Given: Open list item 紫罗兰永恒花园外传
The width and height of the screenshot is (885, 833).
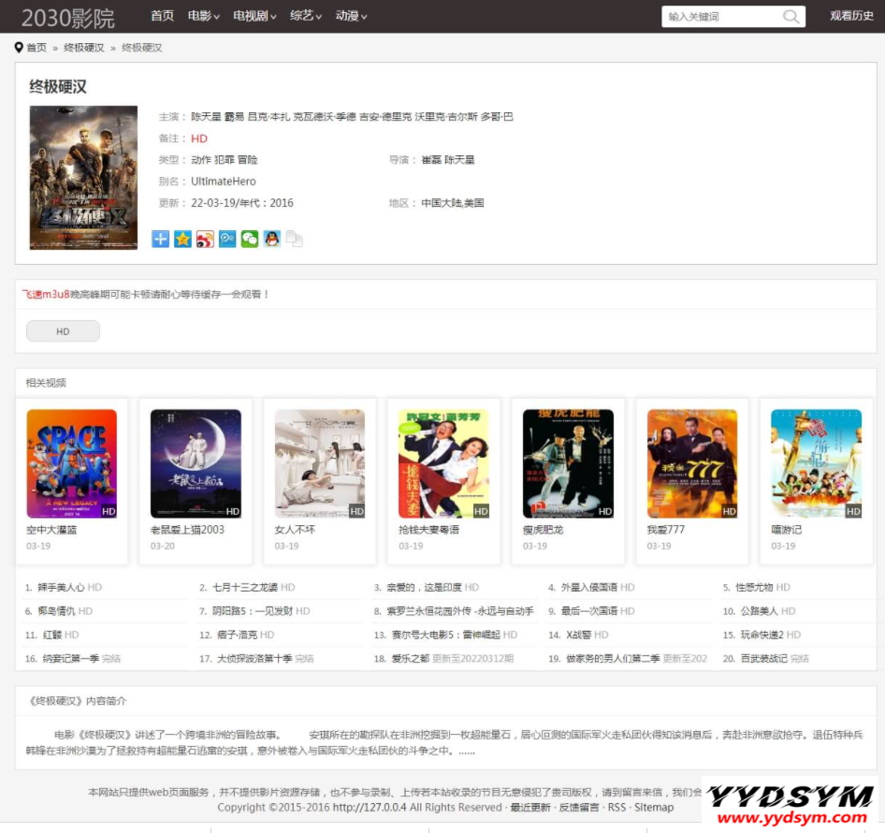Looking at the screenshot, I should click(460, 611).
